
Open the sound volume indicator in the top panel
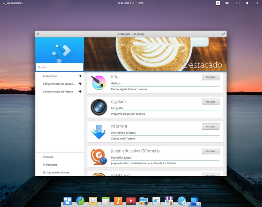point(227,3)
